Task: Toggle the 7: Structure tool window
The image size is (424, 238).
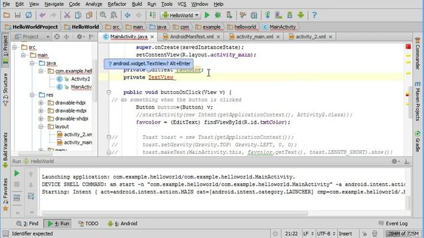Action: click(x=5, y=90)
